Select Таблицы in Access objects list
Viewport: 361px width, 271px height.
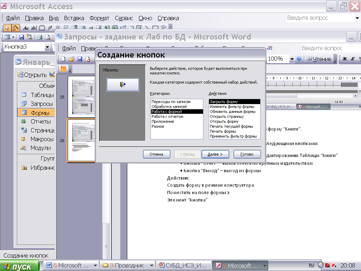pyautogui.click(x=37, y=95)
